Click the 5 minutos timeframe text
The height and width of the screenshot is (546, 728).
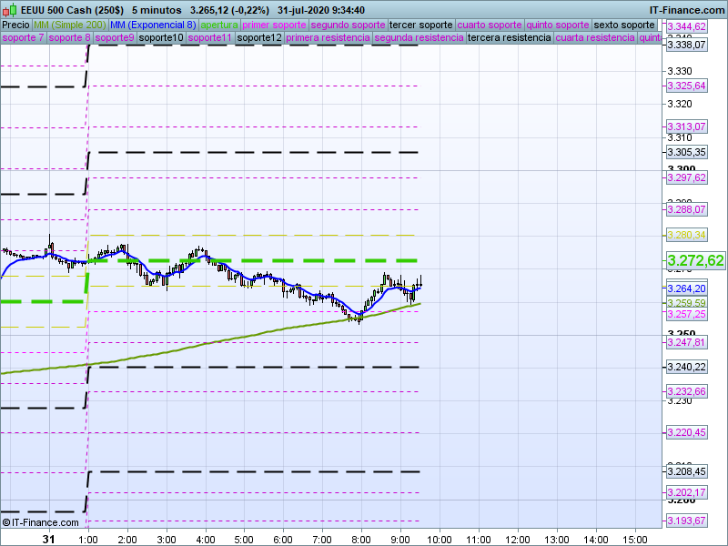coord(155,9)
